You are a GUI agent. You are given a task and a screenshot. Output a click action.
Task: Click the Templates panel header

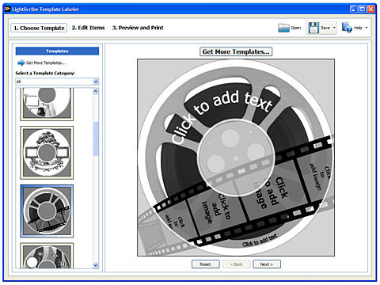pos(57,51)
